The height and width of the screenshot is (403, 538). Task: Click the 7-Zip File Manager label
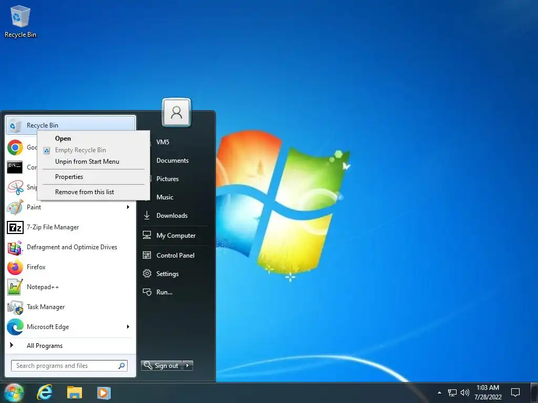click(x=53, y=227)
